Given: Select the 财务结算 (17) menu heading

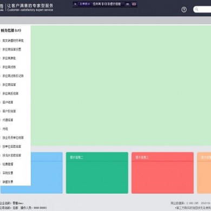Looking at the screenshot, I should pyautogui.click(x=11, y=30).
